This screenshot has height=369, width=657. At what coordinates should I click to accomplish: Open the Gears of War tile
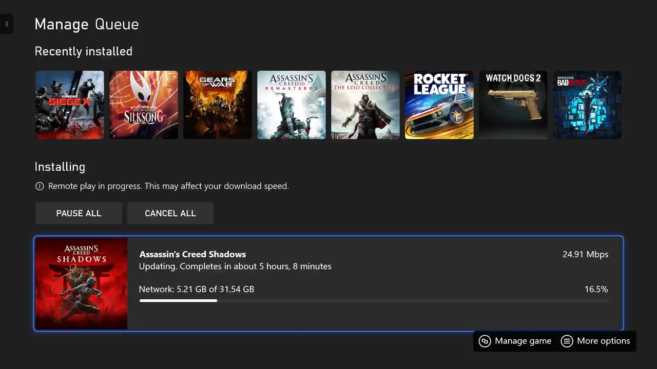pos(218,105)
